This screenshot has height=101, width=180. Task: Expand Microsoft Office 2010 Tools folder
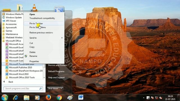pyautogui.click(x=20, y=77)
